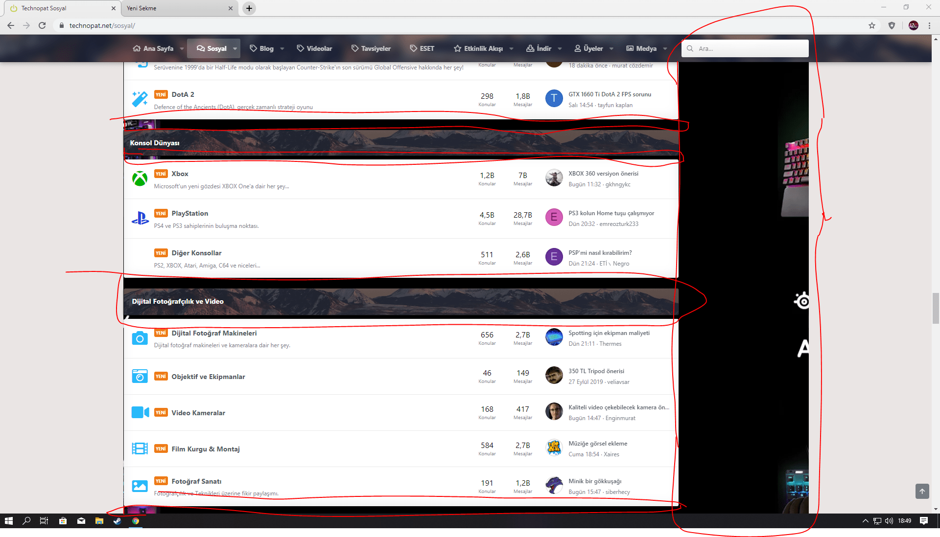940x537 pixels.
Task: Click the Objektif ve Ekipmanlar icon
Action: coord(140,376)
